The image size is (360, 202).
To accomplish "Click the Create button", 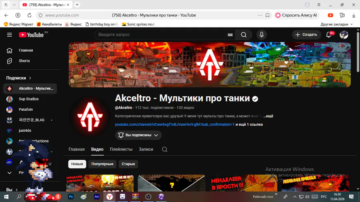I will 306,35.
